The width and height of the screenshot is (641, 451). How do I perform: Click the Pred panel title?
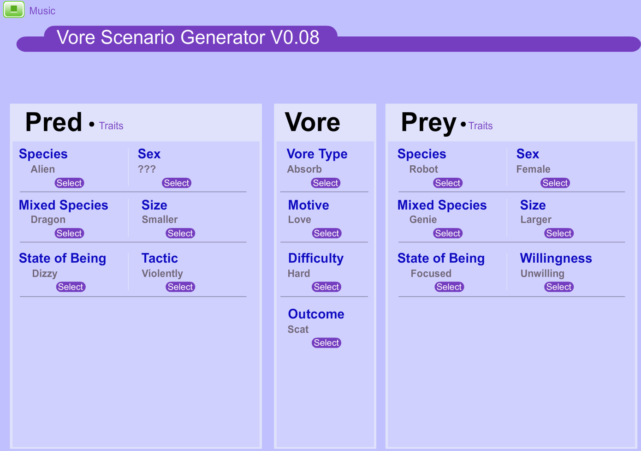click(x=53, y=122)
